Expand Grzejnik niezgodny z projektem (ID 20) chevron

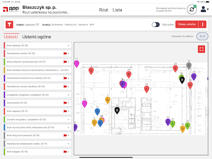tap(69, 120)
